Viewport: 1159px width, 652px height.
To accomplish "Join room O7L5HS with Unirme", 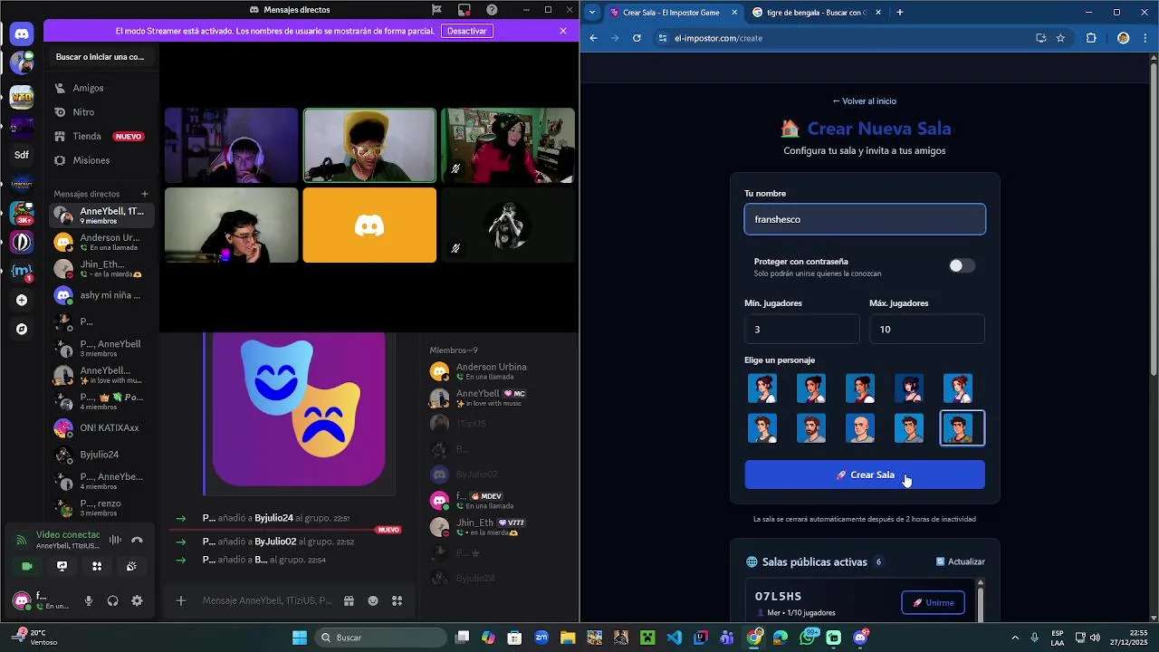I will 933,603.
